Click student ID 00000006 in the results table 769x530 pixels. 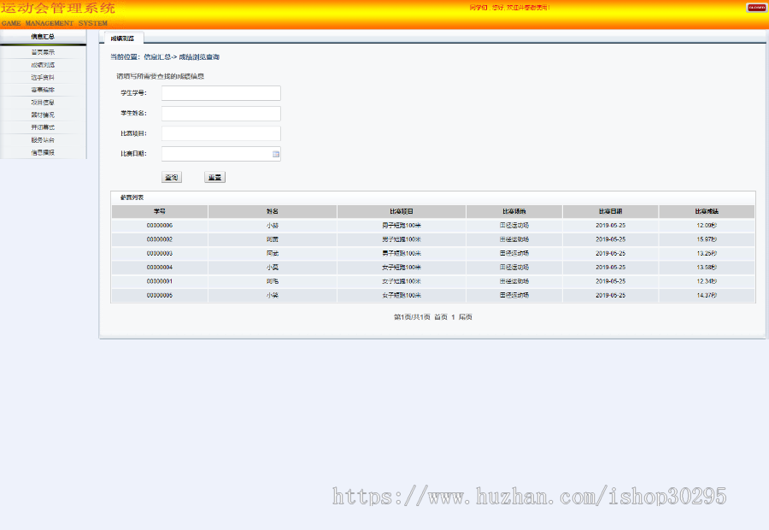pos(160,226)
